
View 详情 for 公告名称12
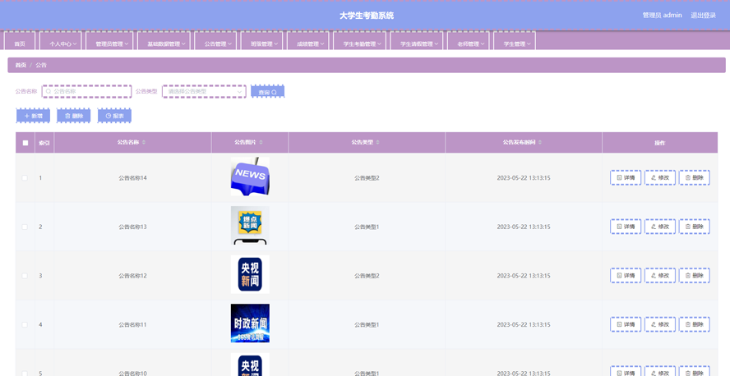[x=626, y=275]
